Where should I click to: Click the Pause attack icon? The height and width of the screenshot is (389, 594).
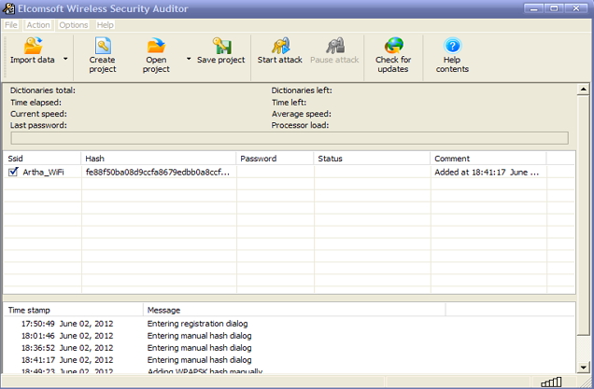(x=335, y=46)
